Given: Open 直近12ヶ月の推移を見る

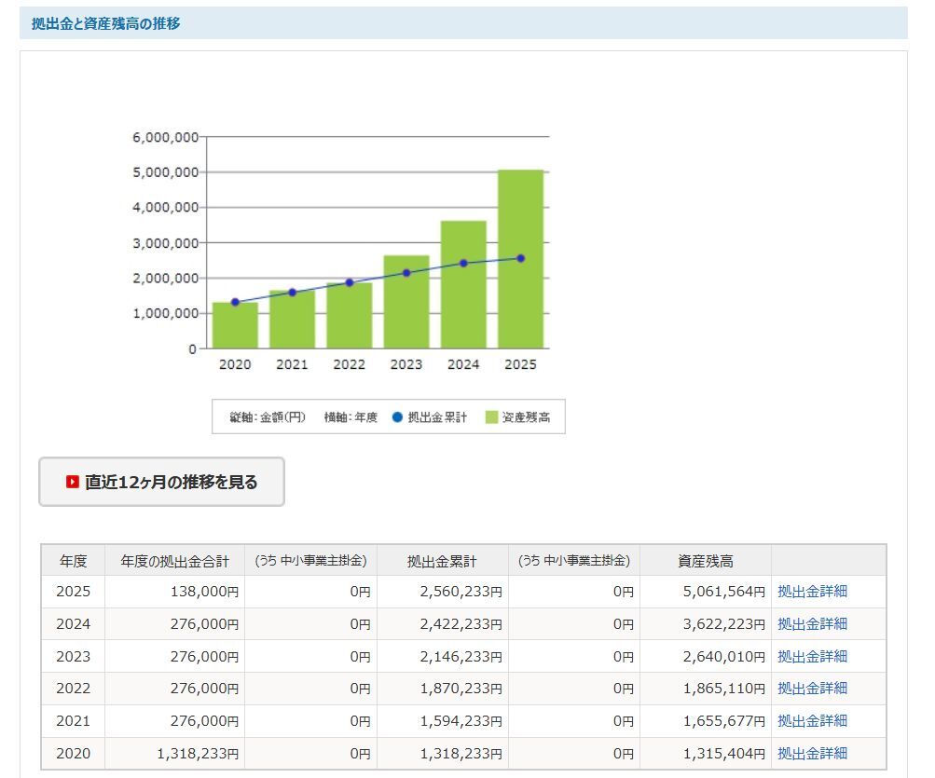Looking at the screenshot, I should (x=161, y=483).
